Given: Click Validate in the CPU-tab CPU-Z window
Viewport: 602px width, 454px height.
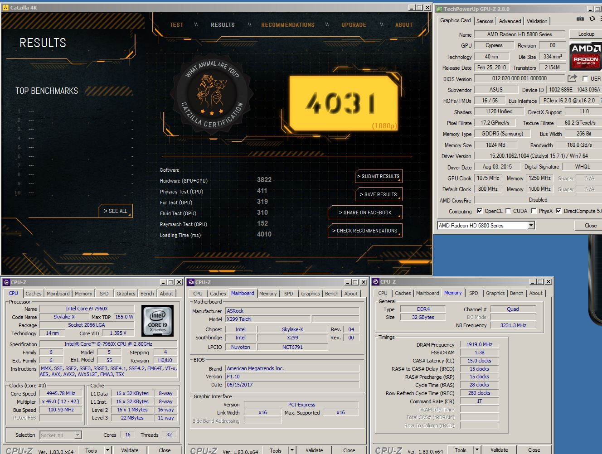Looking at the screenshot, I should tap(130, 450).
